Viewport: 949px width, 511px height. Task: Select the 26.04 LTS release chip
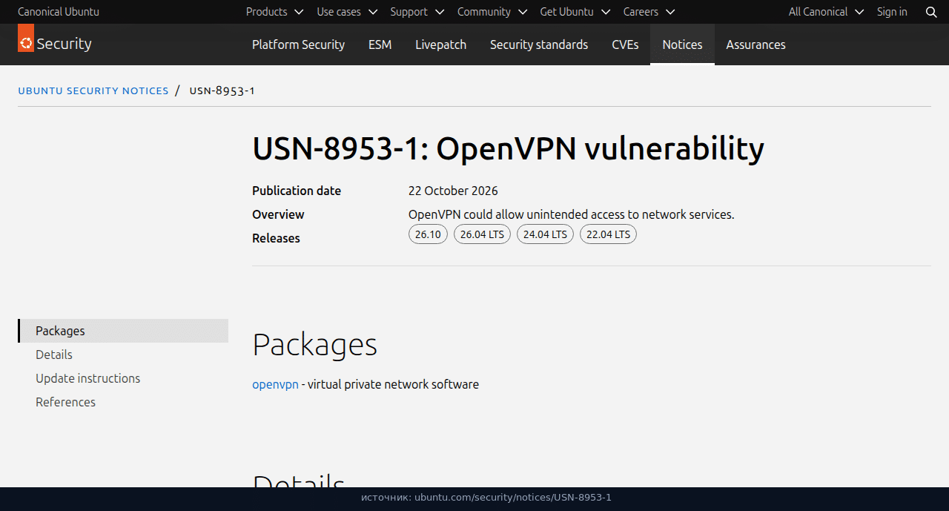click(x=482, y=234)
